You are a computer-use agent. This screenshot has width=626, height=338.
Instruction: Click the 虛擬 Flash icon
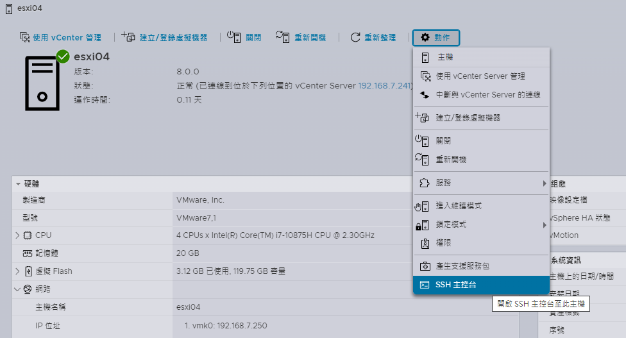coord(28,271)
